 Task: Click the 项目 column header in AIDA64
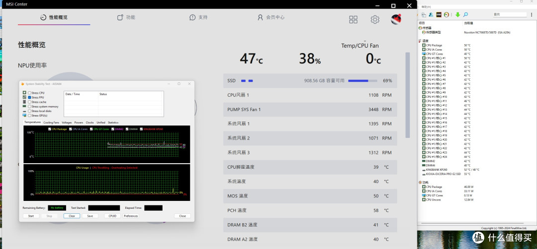click(x=422, y=23)
